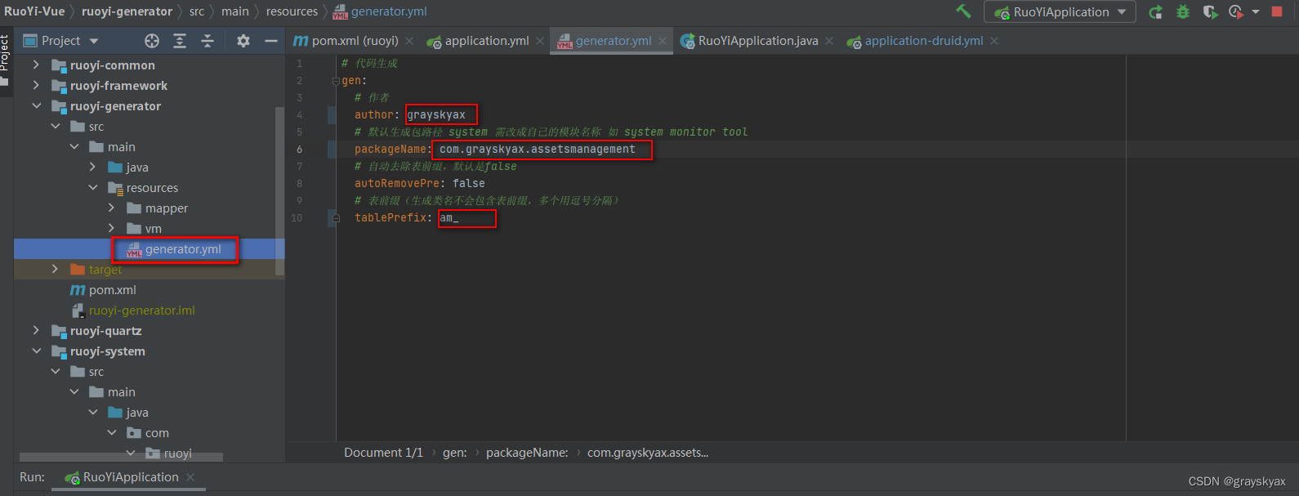Close the RuoYiApplication.java tab
Screen dimensions: 1299x496
coord(829,41)
